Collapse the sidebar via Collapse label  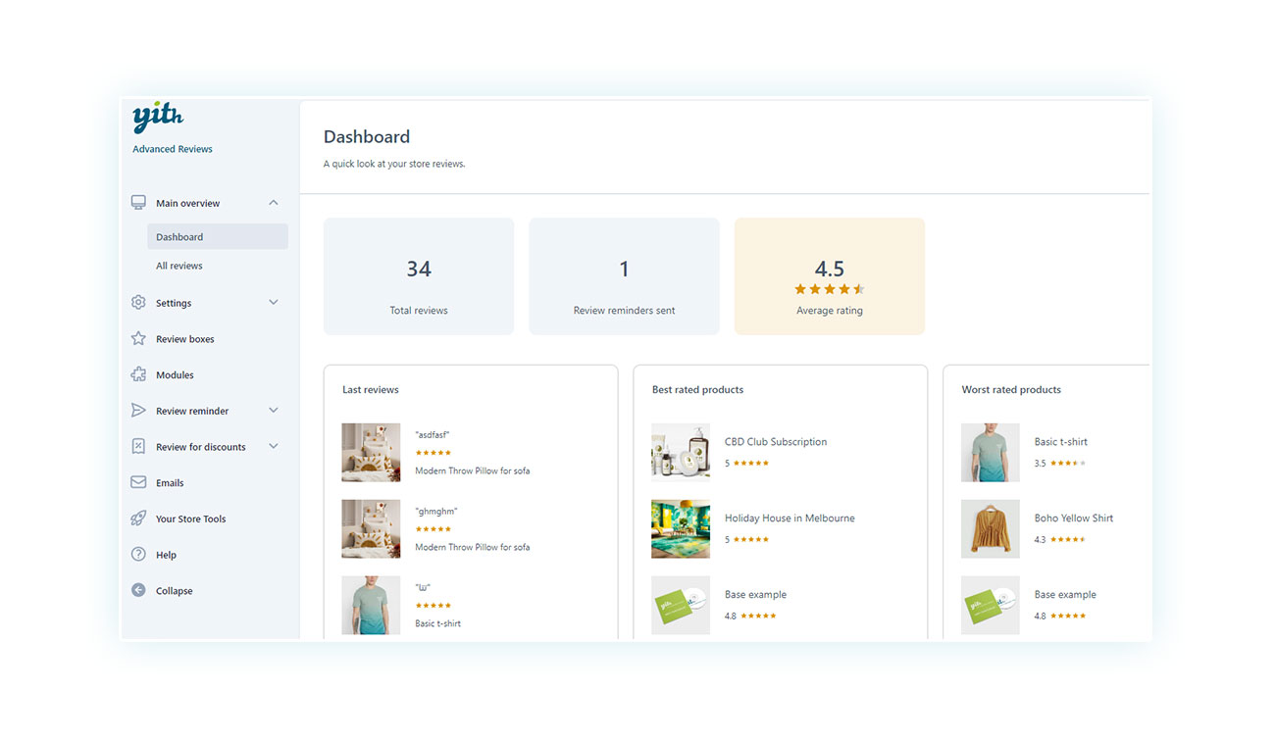pos(175,591)
